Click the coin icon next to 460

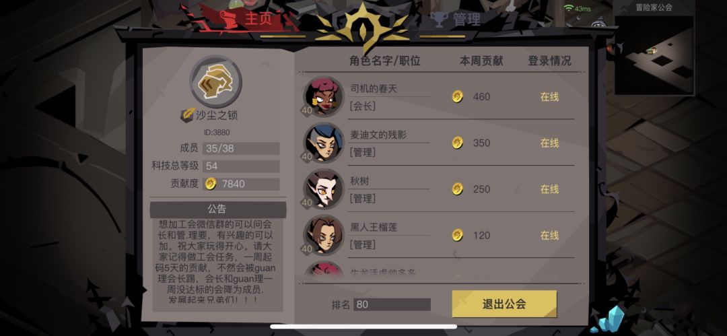point(458,96)
